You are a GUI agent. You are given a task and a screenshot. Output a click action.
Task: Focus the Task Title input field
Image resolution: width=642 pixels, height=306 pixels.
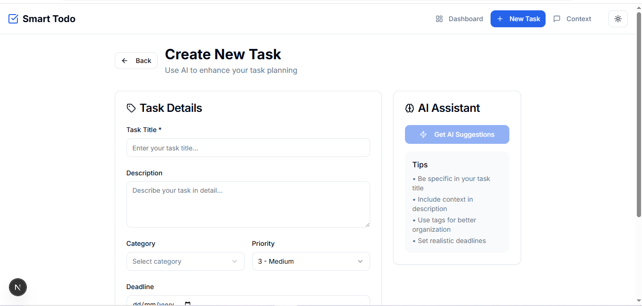(248, 148)
